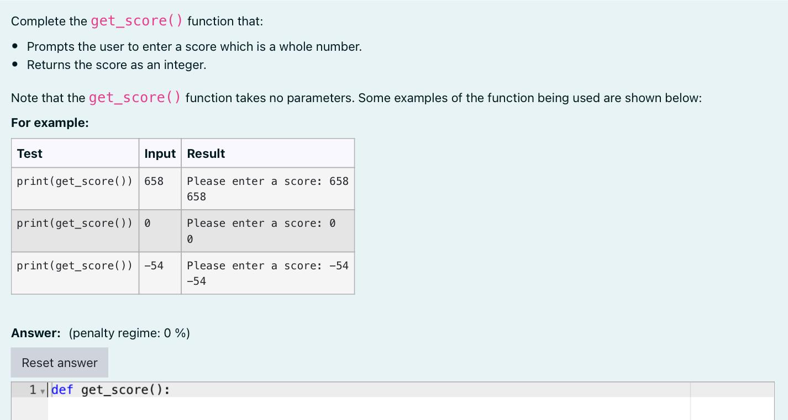The image size is (788, 420).
Task: Click inside the code editor area
Action: 332,403
